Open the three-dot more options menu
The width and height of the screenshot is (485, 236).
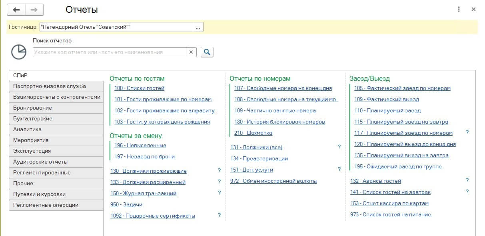click(459, 9)
